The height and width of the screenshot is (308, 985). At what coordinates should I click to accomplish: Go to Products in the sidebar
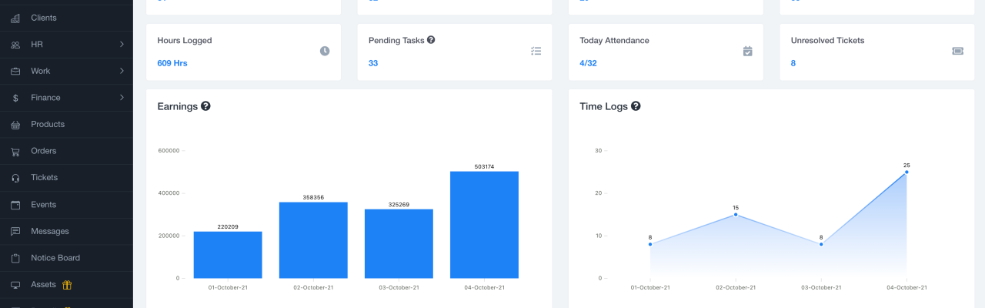pyautogui.click(x=48, y=124)
